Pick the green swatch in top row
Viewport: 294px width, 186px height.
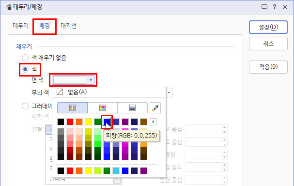click(x=97, y=122)
